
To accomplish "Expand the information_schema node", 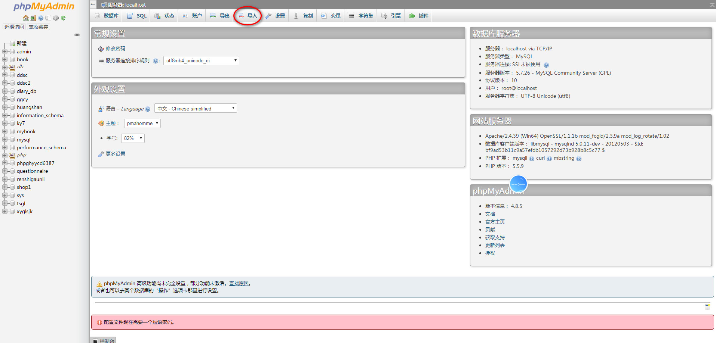I will click(x=5, y=115).
